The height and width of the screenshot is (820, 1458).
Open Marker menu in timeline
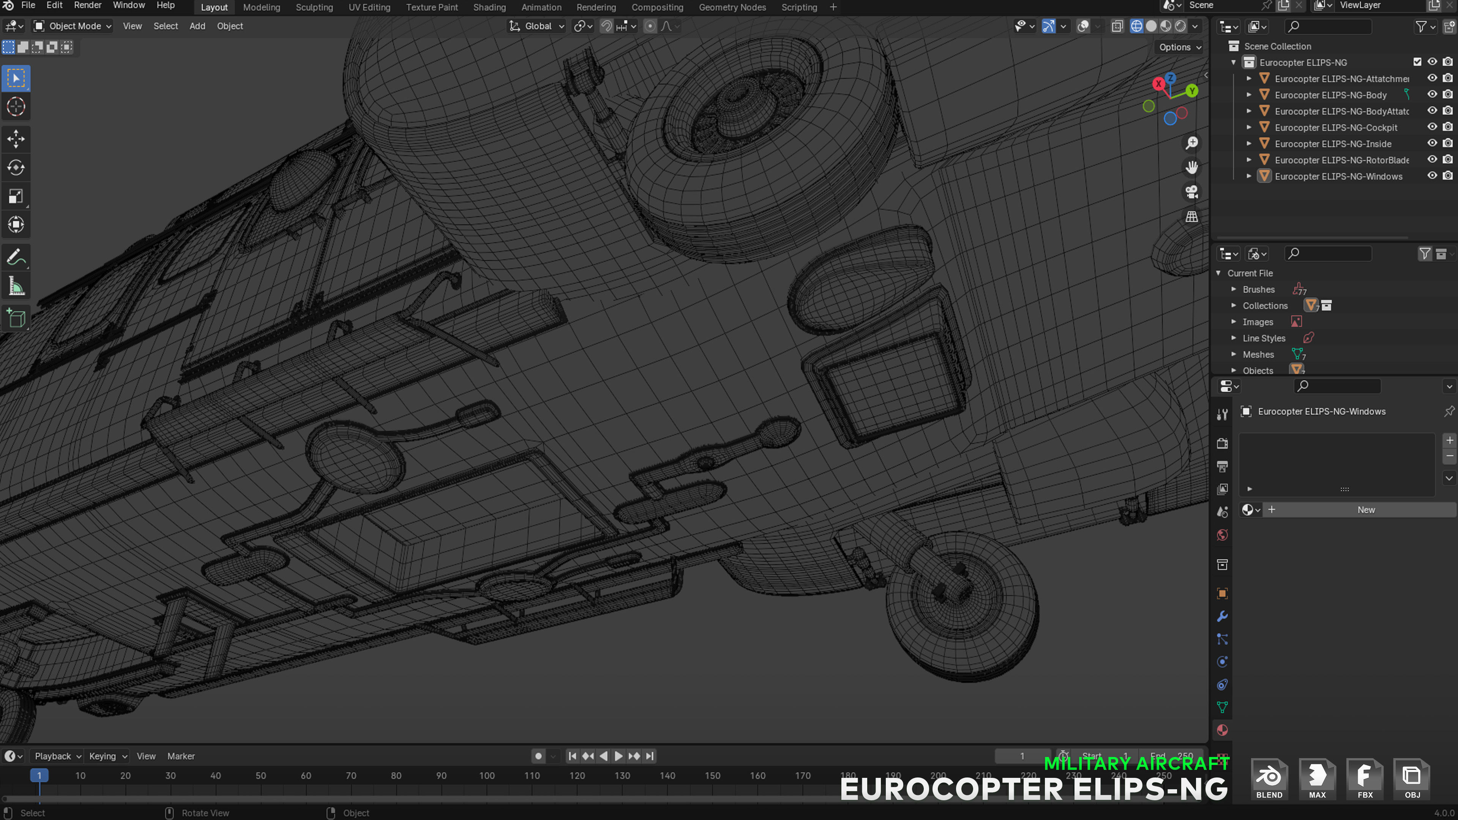(x=181, y=756)
